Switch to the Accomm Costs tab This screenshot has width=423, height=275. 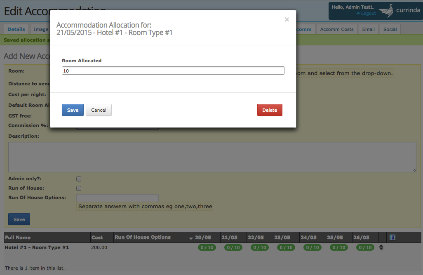[x=337, y=29]
